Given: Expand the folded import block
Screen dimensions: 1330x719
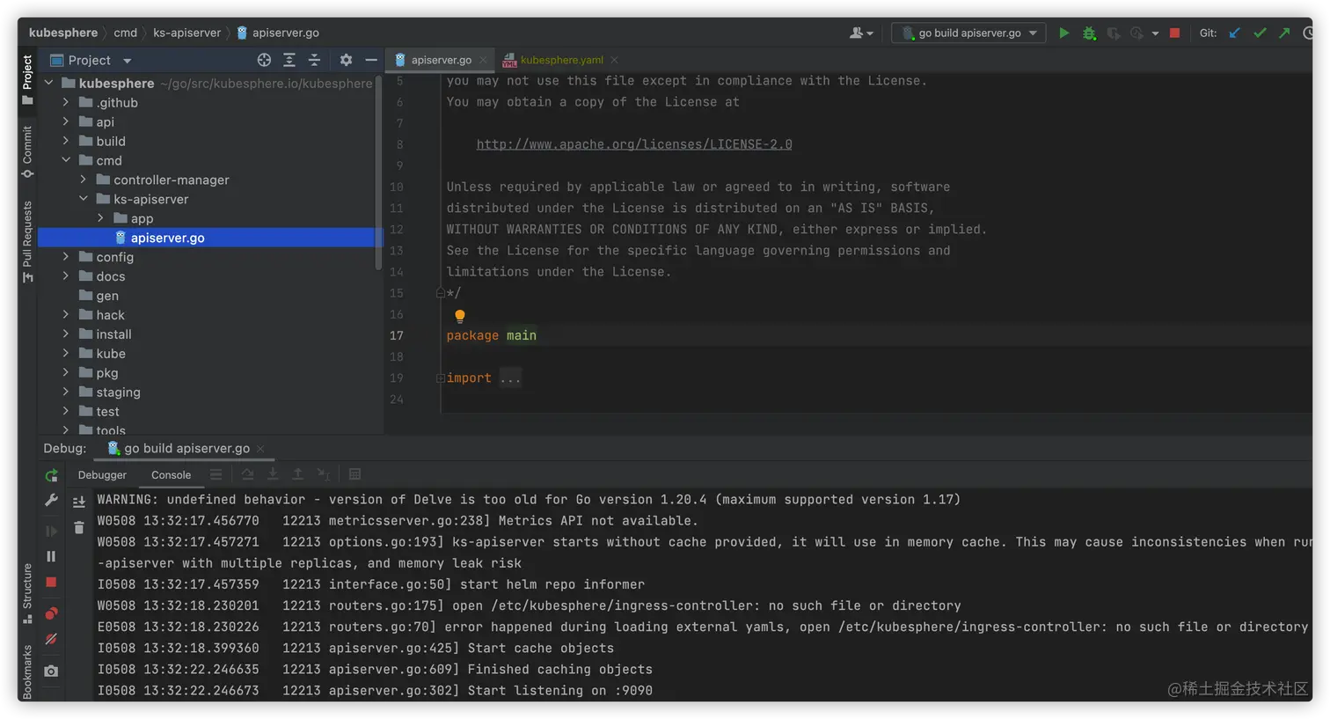Looking at the screenshot, I should 510,378.
